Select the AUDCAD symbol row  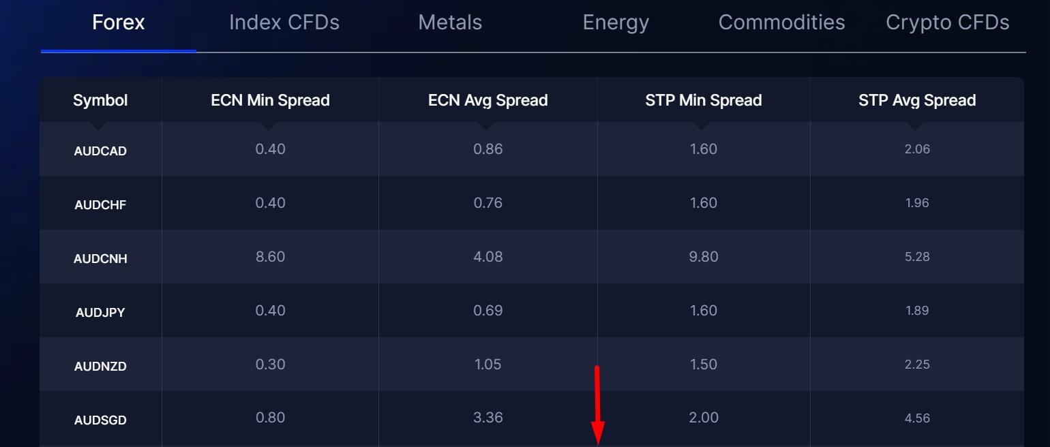click(x=532, y=149)
